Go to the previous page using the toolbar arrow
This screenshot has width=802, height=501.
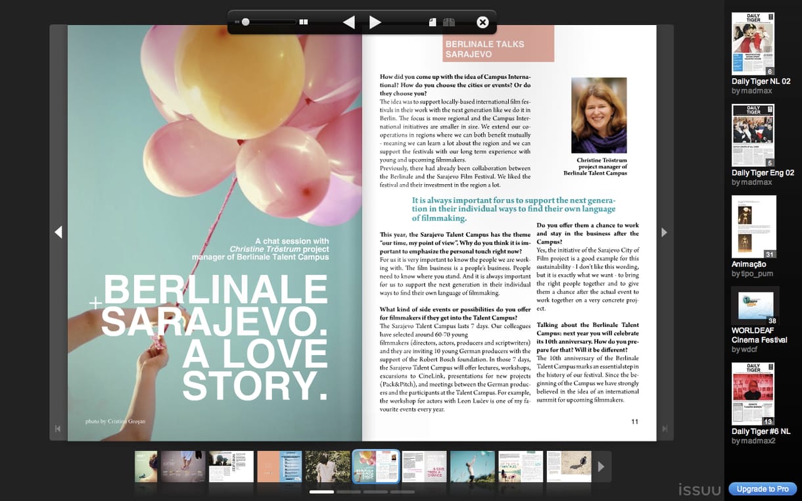pyautogui.click(x=349, y=22)
